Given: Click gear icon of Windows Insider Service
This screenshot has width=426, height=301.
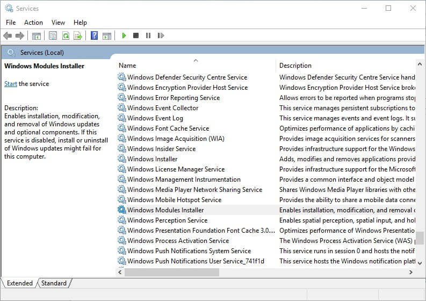Looking at the screenshot, I should click(x=122, y=148).
